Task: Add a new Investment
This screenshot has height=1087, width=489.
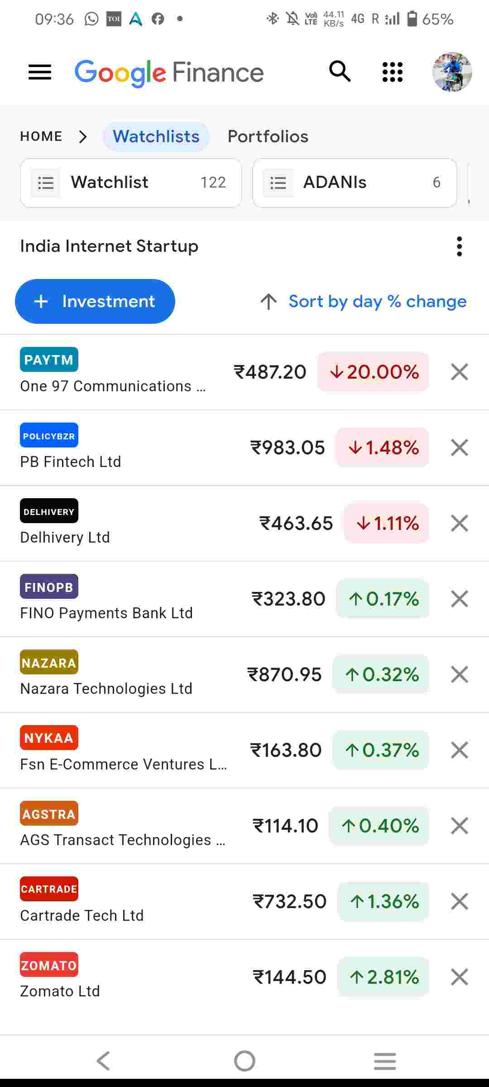Action: click(95, 302)
